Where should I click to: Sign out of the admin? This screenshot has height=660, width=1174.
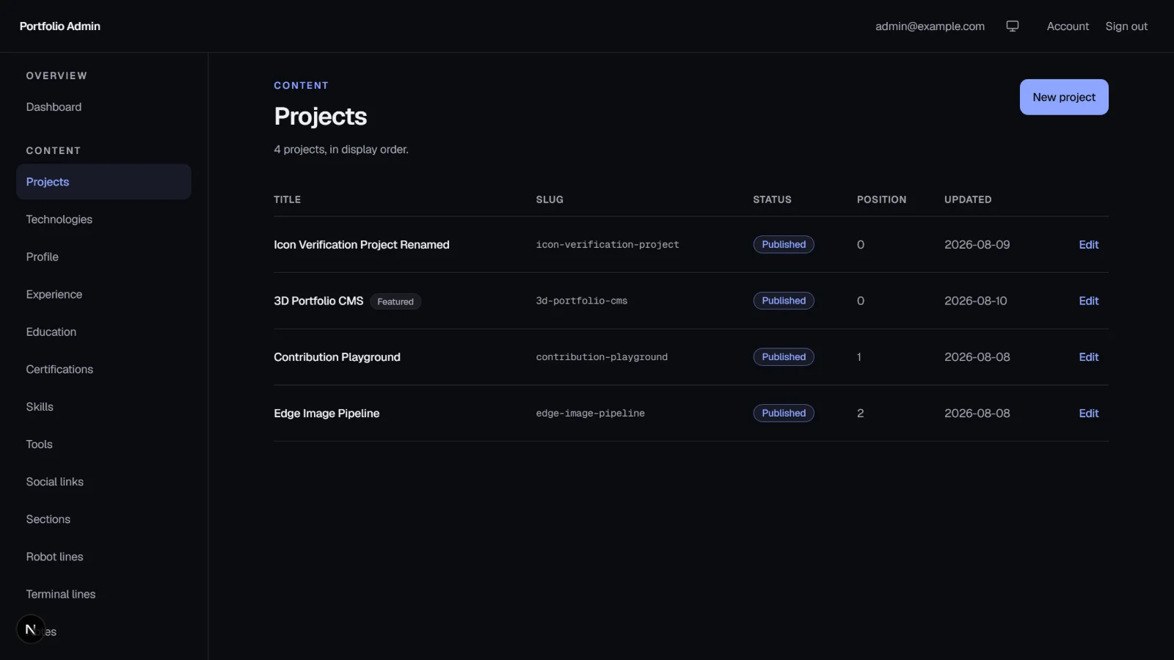[1126, 26]
